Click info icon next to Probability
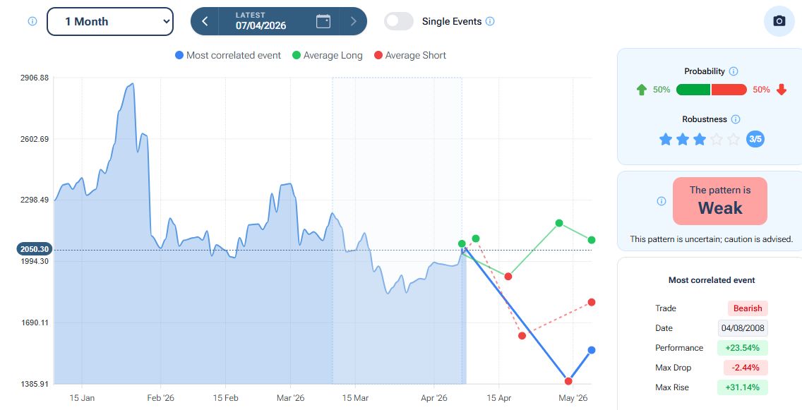This screenshot has height=410, width=802. (734, 71)
